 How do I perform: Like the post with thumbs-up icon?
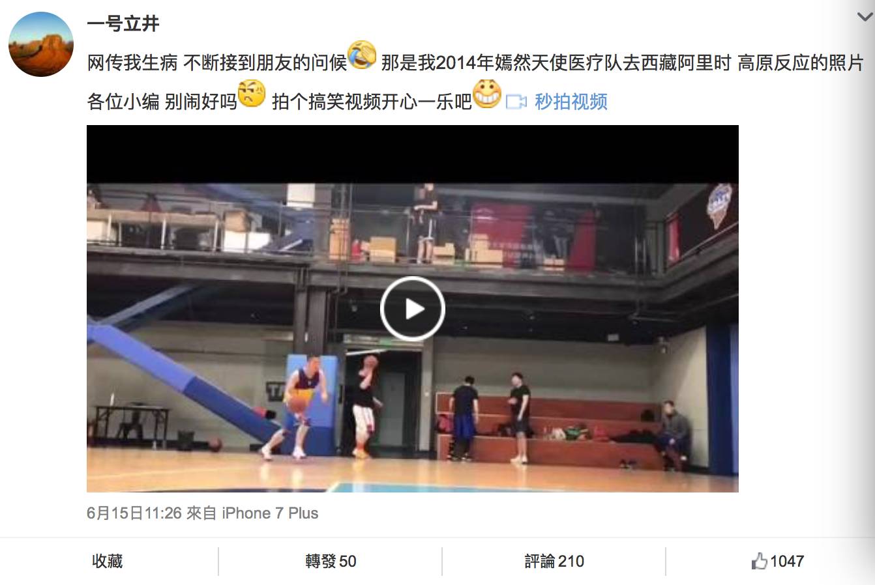click(x=759, y=561)
